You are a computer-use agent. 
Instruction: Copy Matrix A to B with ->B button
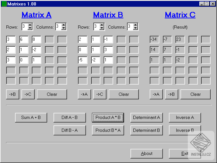(x=13, y=94)
